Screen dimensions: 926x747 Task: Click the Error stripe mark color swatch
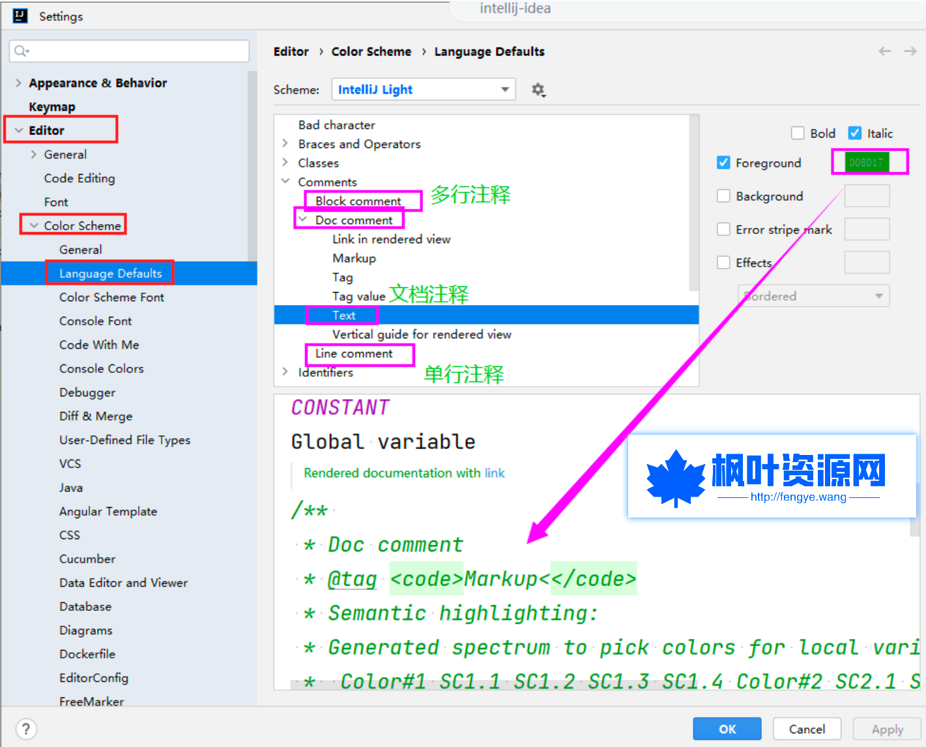pos(867,229)
